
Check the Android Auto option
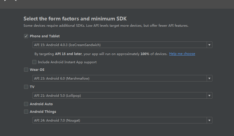pos(26,104)
